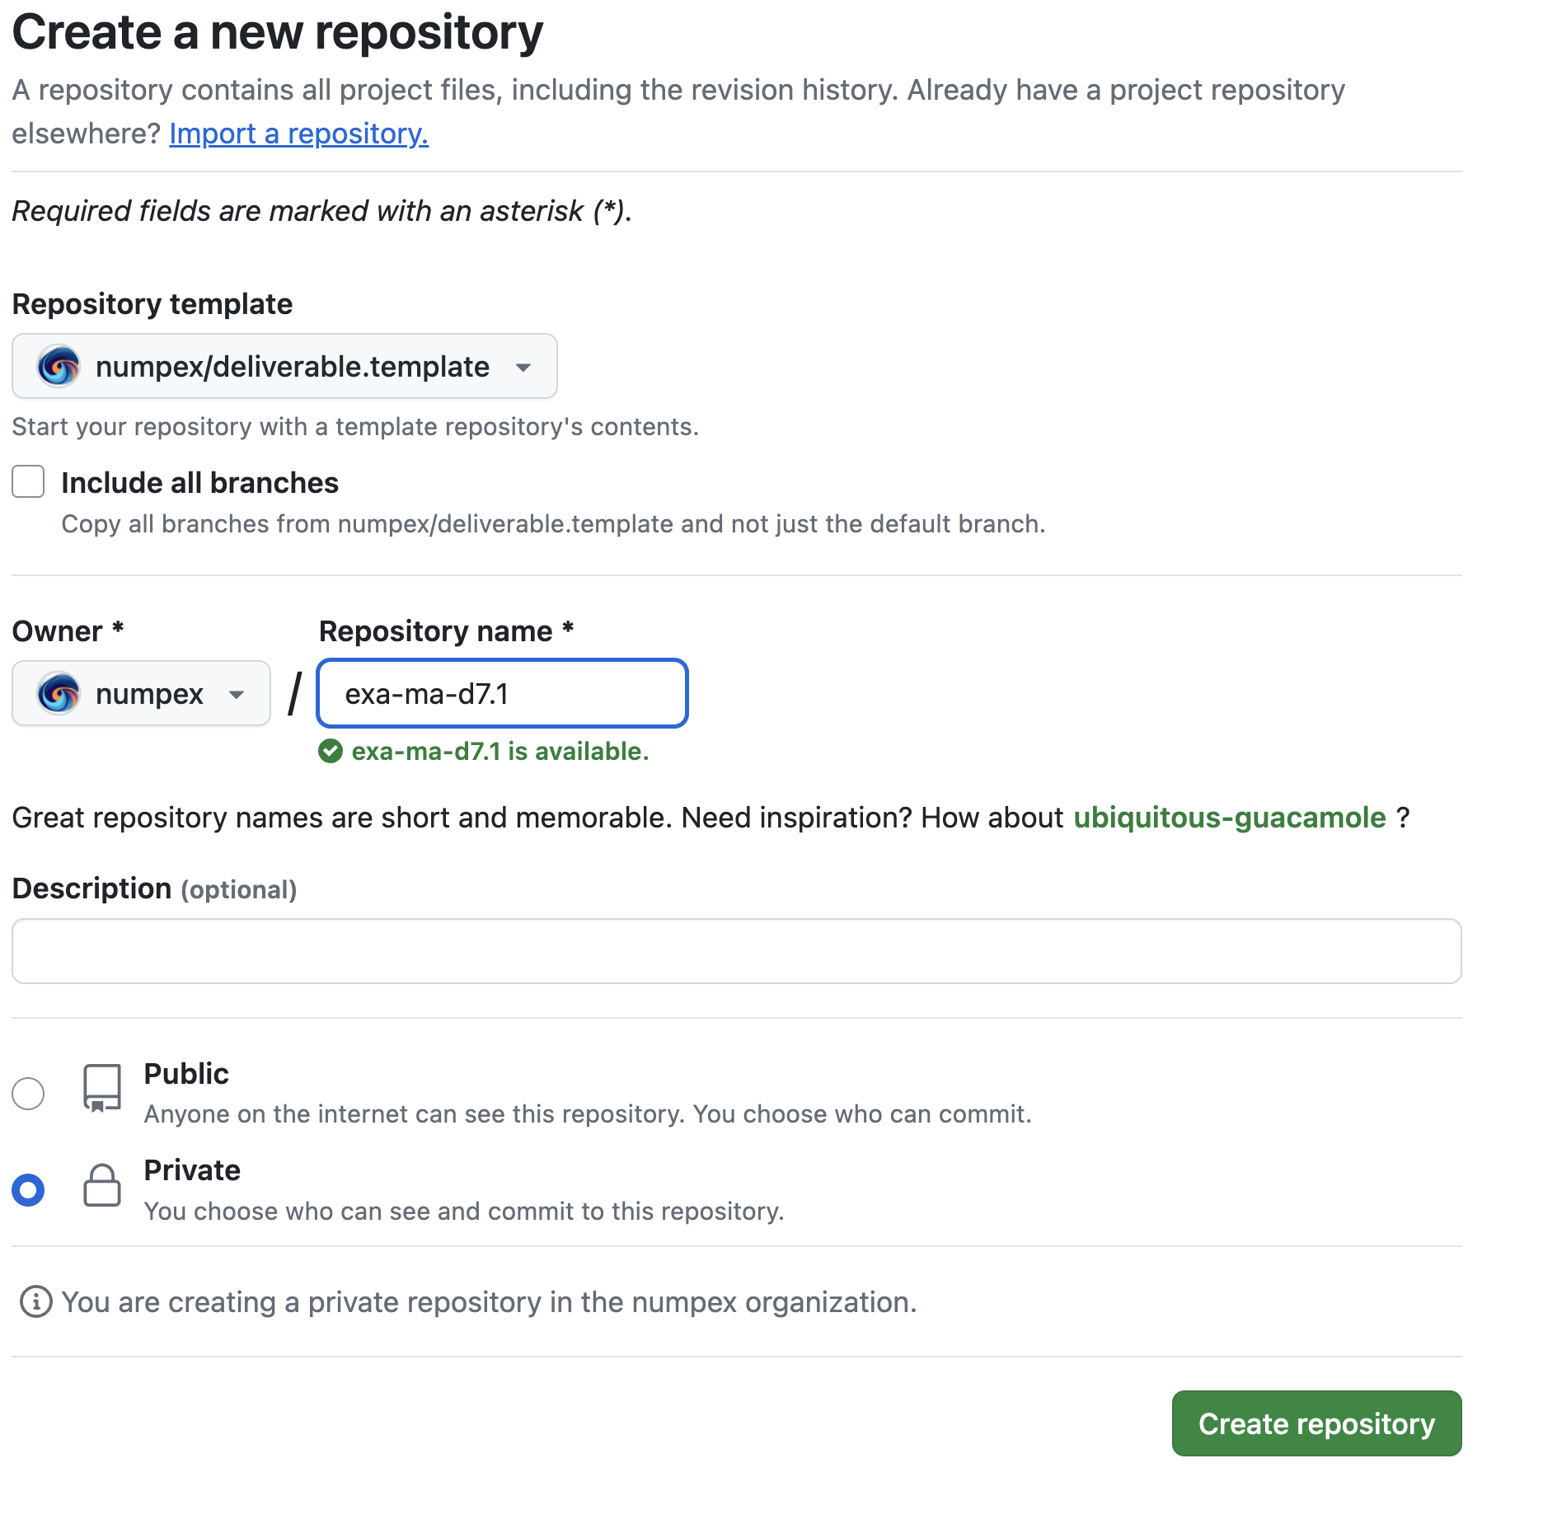
Task: Click the 'Copy all branches from numpex/deliverable.template' text
Action: click(554, 524)
